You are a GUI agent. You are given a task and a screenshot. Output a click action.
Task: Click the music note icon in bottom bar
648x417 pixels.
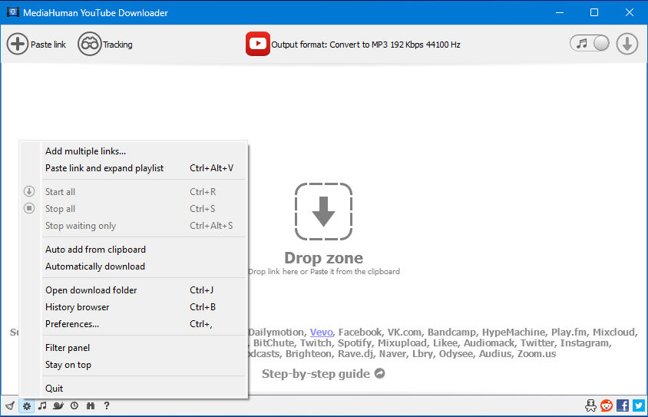[x=42, y=405]
